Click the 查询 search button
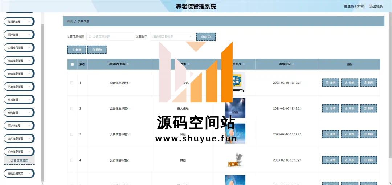 pyautogui.click(x=206, y=36)
